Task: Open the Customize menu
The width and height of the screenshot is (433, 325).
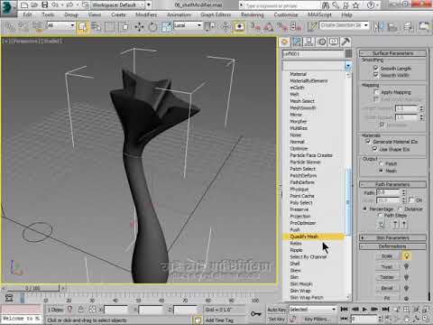Action: tap(286, 14)
